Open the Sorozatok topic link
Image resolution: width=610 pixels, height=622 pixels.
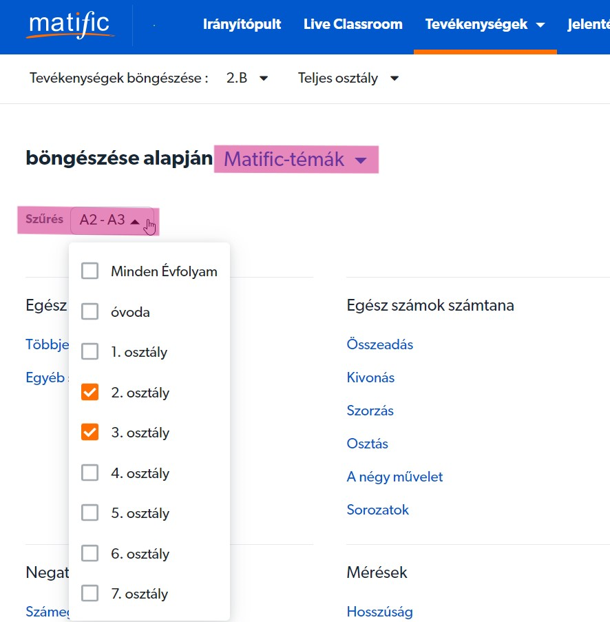(x=377, y=510)
